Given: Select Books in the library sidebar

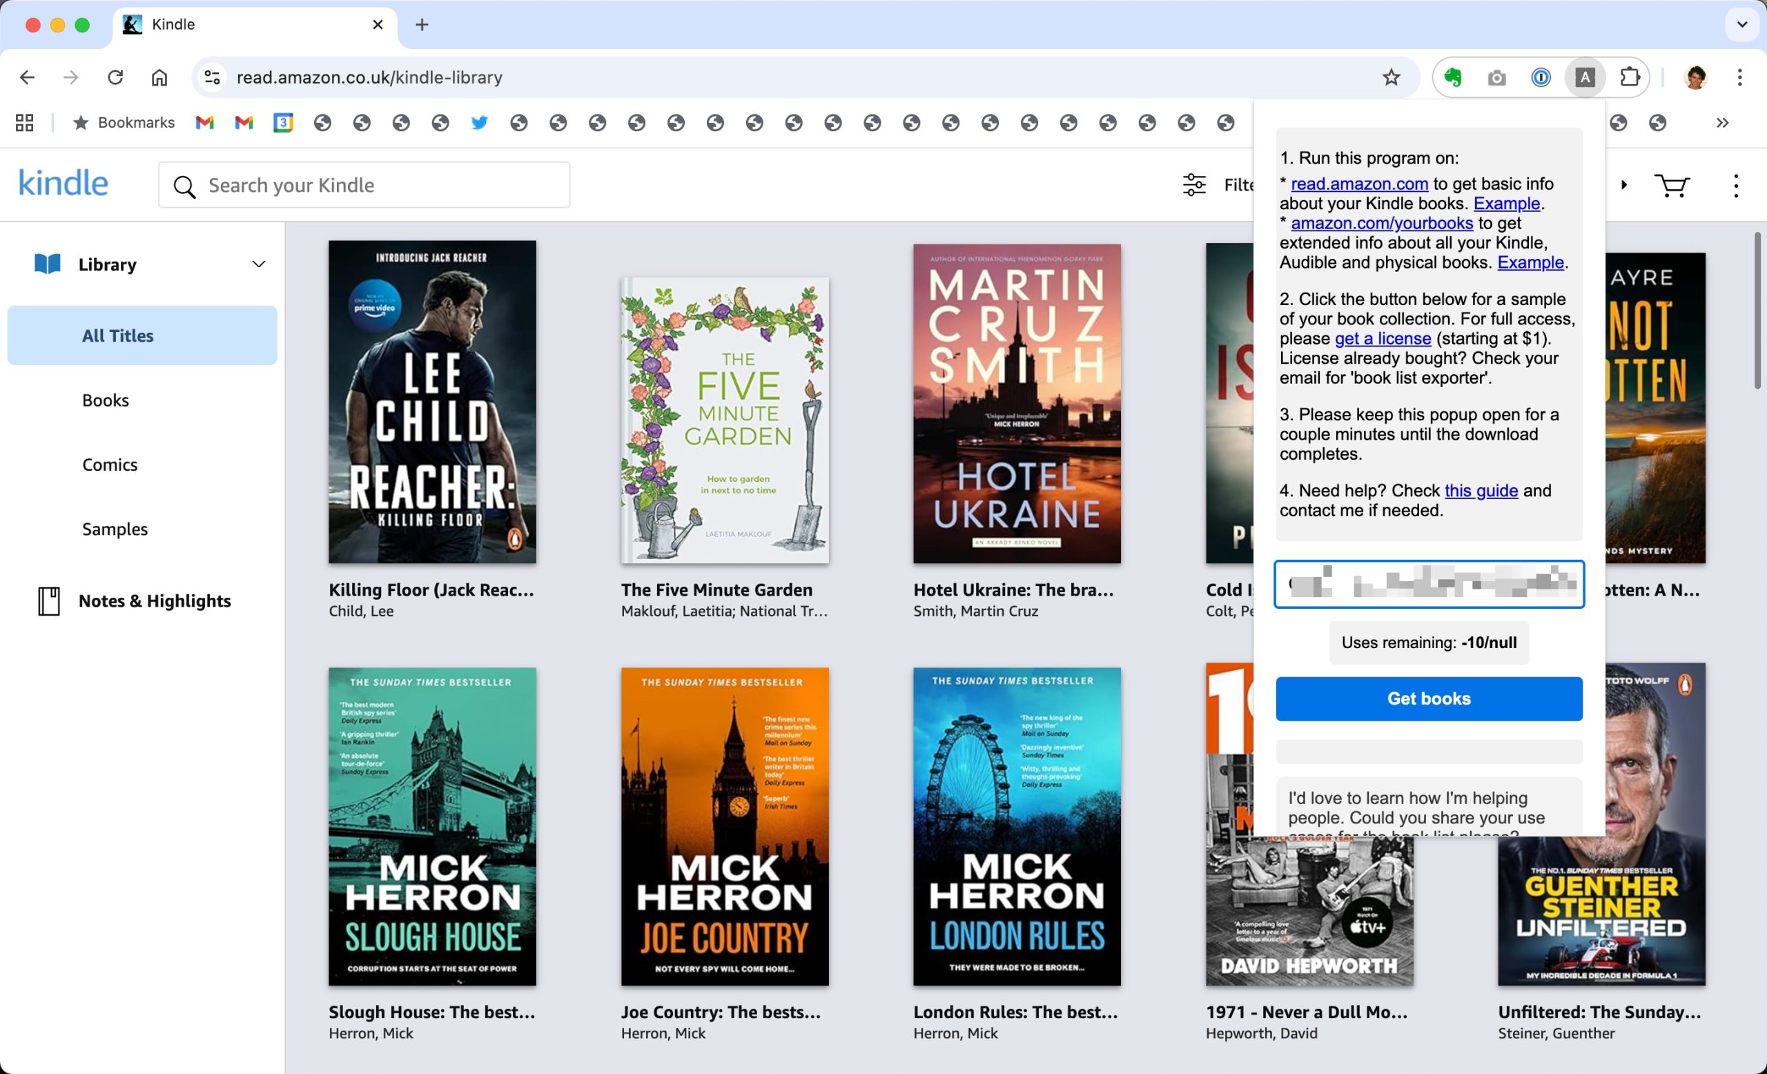Looking at the screenshot, I should (106, 400).
